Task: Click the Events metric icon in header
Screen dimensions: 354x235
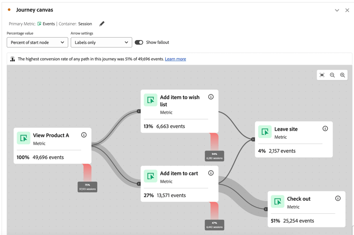Action: (x=39, y=24)
